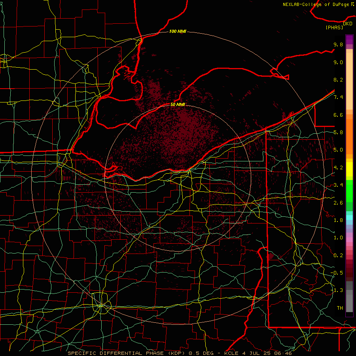Click the 8.2 scale value
Screen dimensions: 356x356
tap(338, 80)
